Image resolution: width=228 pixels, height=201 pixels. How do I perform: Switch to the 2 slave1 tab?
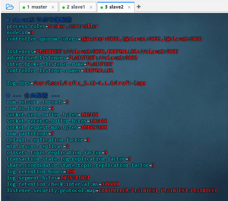pos(77,7)
